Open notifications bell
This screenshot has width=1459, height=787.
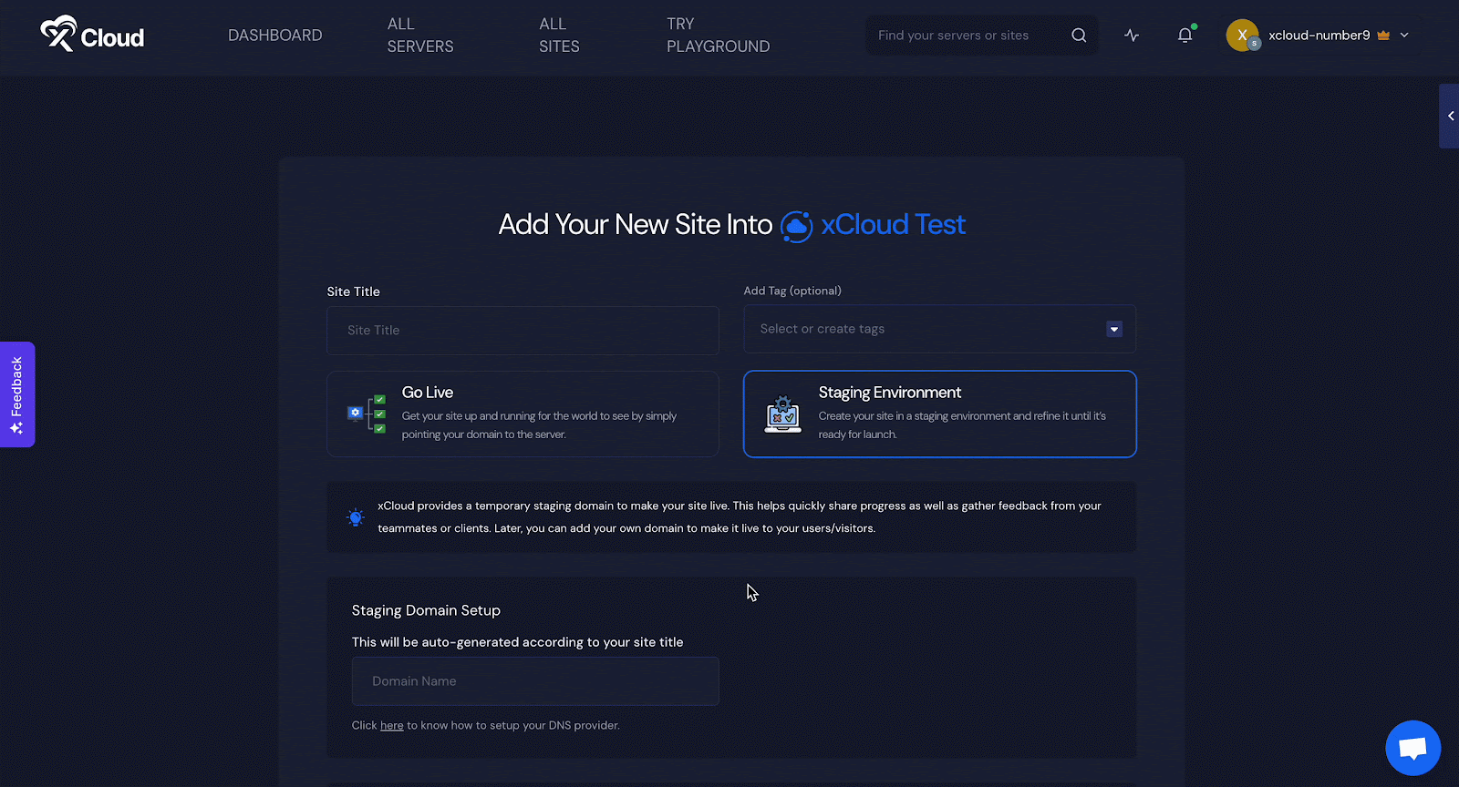point(1185,36)
